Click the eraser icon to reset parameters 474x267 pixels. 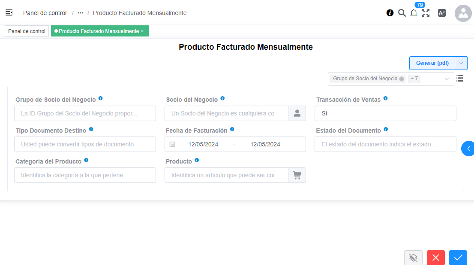413,258
